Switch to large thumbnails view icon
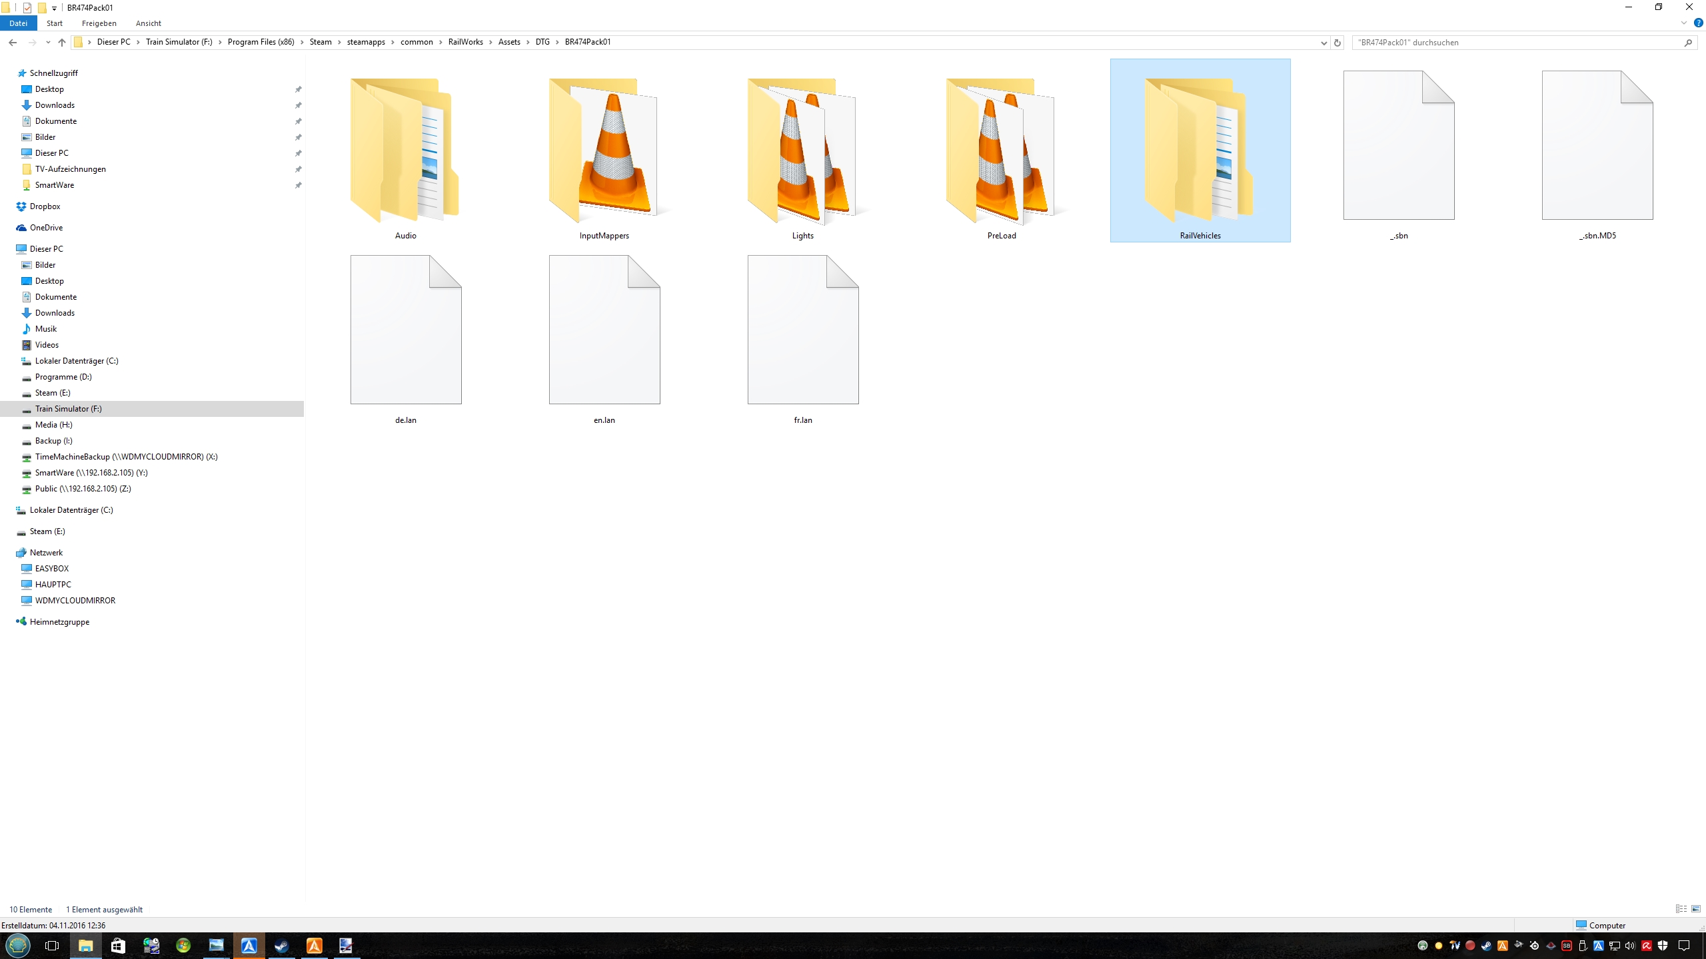 [1696, 909]
